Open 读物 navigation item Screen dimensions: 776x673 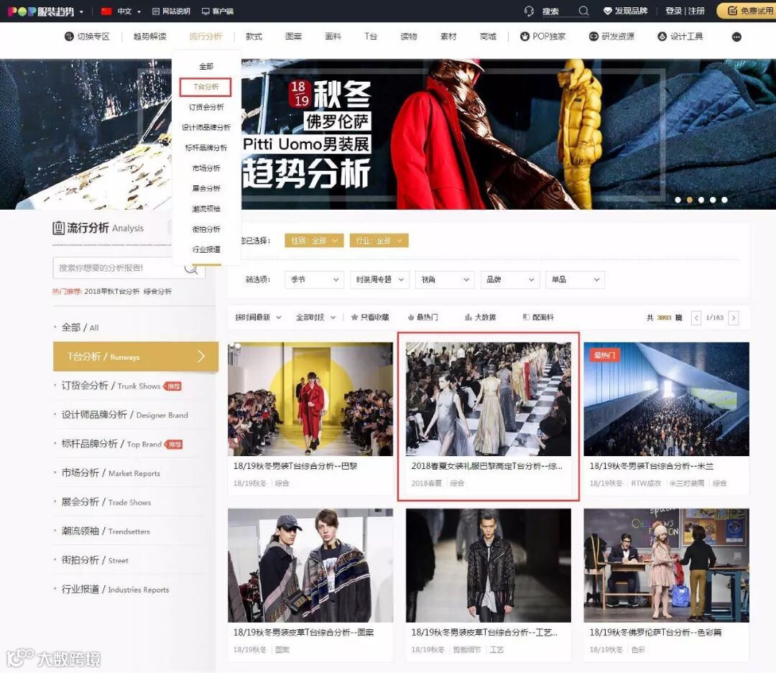tap(409, 37)
